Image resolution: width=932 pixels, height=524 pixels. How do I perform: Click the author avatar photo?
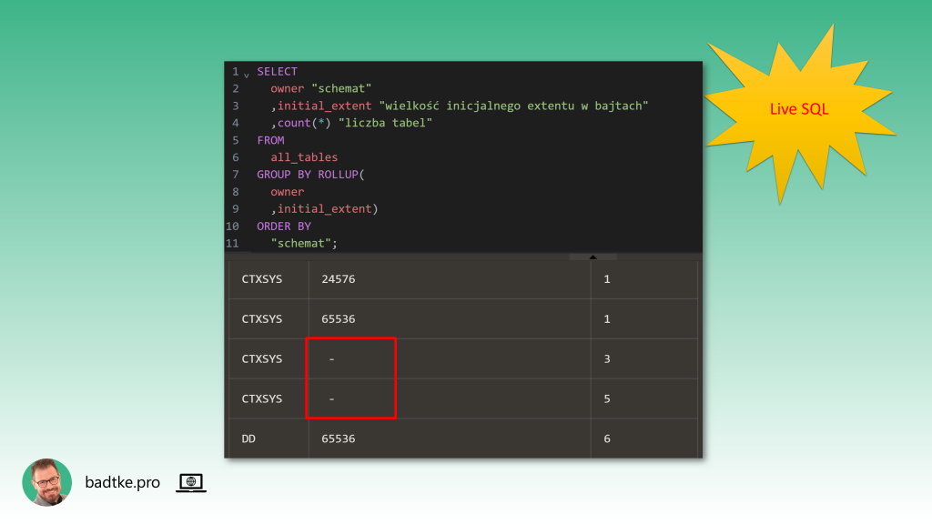click(x=46, y=482)
